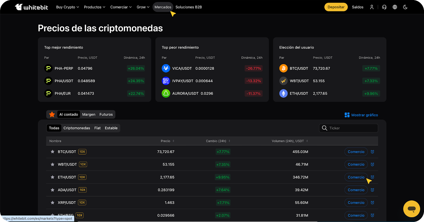Select the Criptomonedas filter tab
424x222 pixels.
[x=77, y=128]
